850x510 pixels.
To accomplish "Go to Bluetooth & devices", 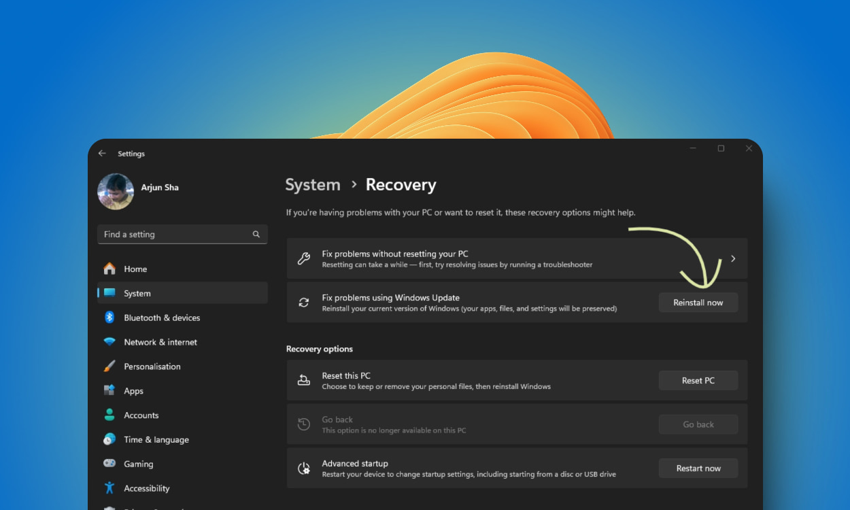I will click(182, 318).
